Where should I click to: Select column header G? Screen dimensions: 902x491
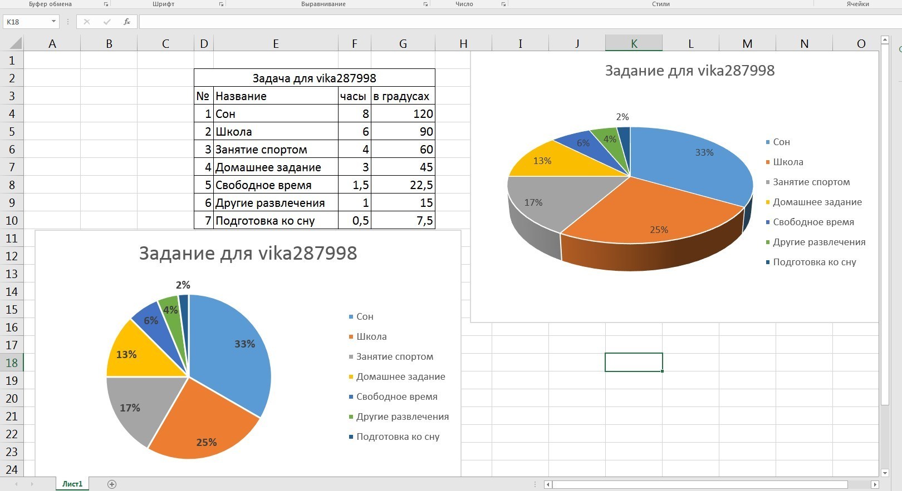[403, 43]
